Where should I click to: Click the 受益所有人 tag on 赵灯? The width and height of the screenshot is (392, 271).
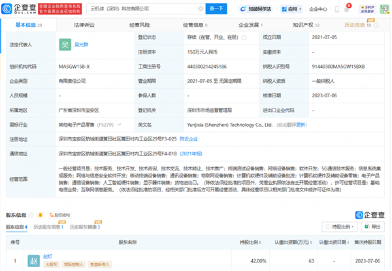click(100, 264)
